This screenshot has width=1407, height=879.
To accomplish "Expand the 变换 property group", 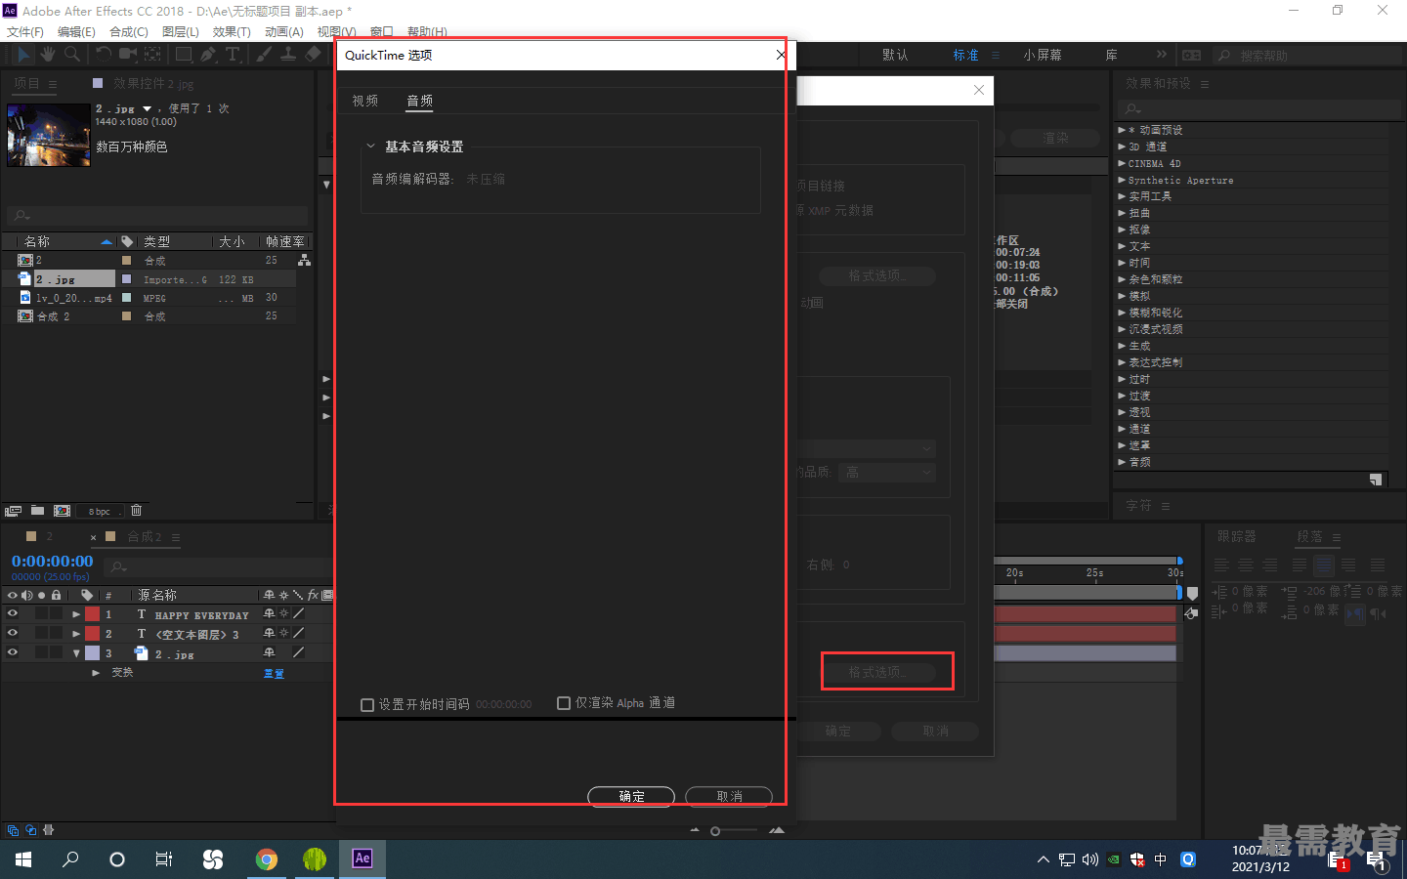I will (96, 673).
